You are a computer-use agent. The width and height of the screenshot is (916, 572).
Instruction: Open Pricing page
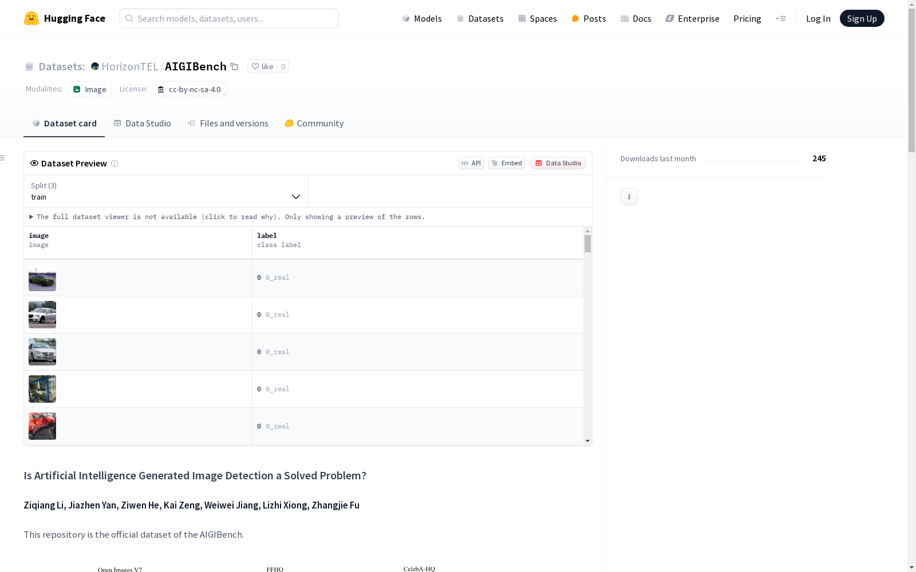[747, 18]
